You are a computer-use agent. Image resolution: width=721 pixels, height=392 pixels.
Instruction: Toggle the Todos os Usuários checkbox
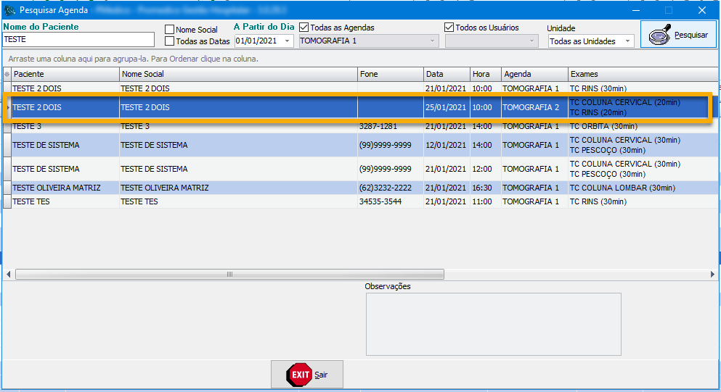click(x=449, y=28)
